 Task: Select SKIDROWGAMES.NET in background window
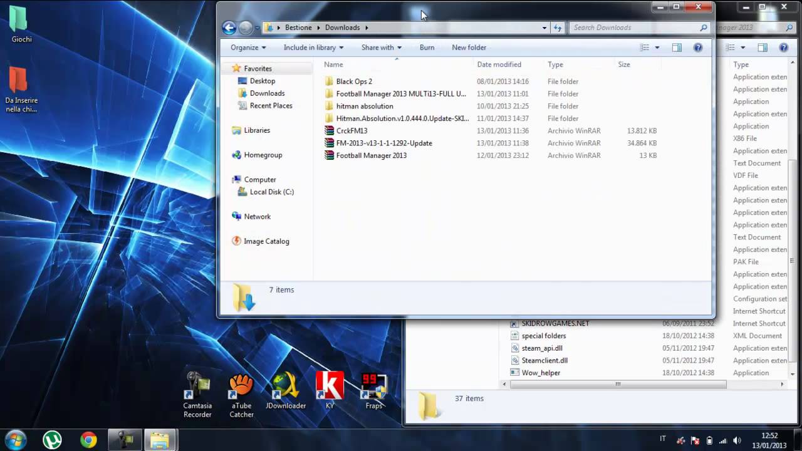coord(555,323)
